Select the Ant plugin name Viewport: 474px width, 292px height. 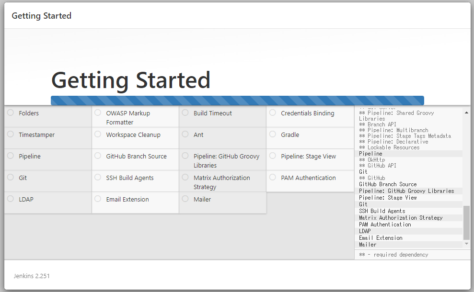(x=198, y=135)
